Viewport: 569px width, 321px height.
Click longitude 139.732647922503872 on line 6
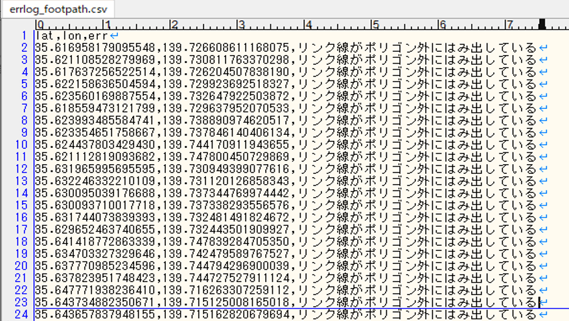point(226,96)
